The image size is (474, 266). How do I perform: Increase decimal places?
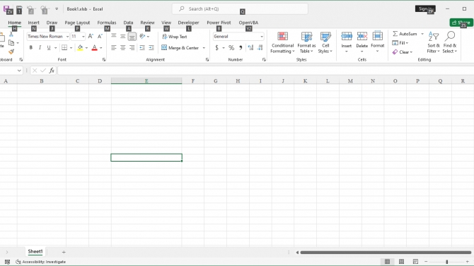[x=250, y=48]
